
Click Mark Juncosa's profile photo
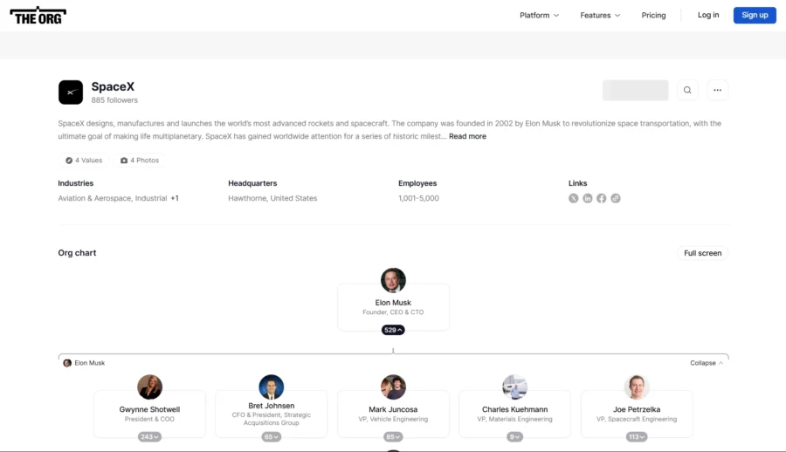[x=393, y=387]
